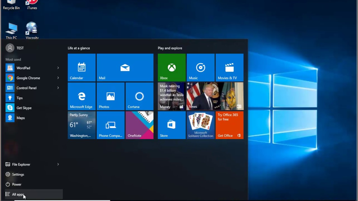The width and height of the screenshot is (358, 201).
Task: Launch the Xbox tile
Action: (x=172, y=68)
